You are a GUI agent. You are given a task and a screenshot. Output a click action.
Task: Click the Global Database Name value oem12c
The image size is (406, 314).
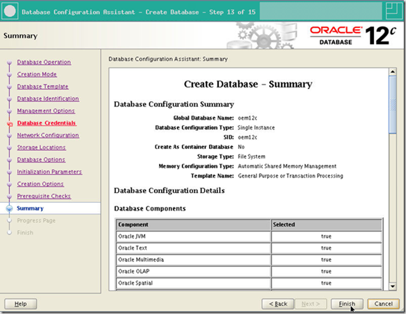[x=248, y=118]
